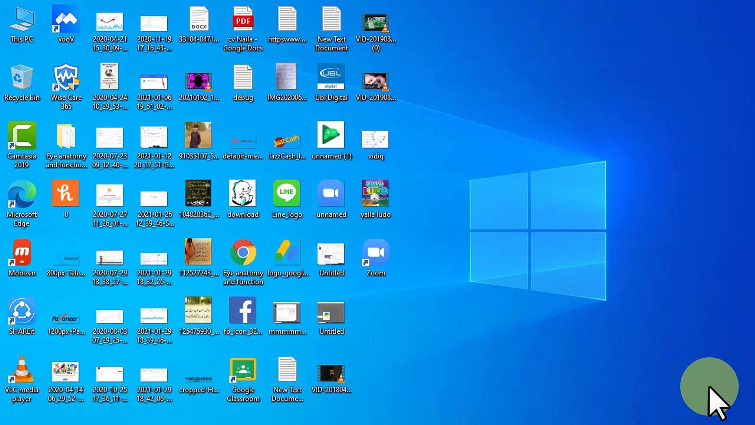The height and width of the screenshot is (425, 755).
Task: Select the Microsoft Edge shortcut
Action: [22, 194]
